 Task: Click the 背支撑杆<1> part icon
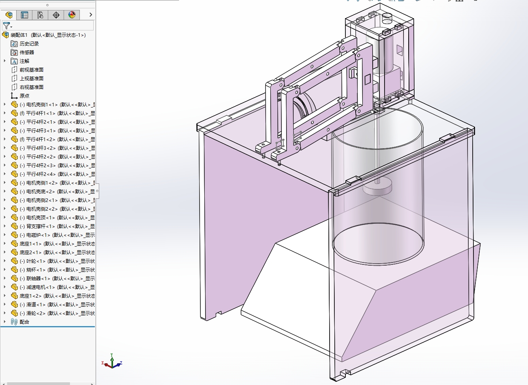click(14, 226)
